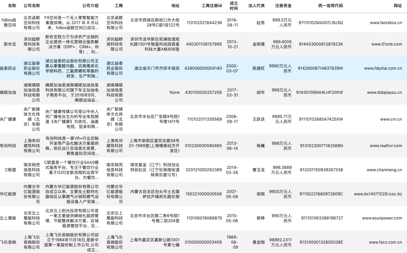Open the www.51xnb.com website cell
Image resolution: width=407 pixels, height=253 pixels.
pos(387,44)
